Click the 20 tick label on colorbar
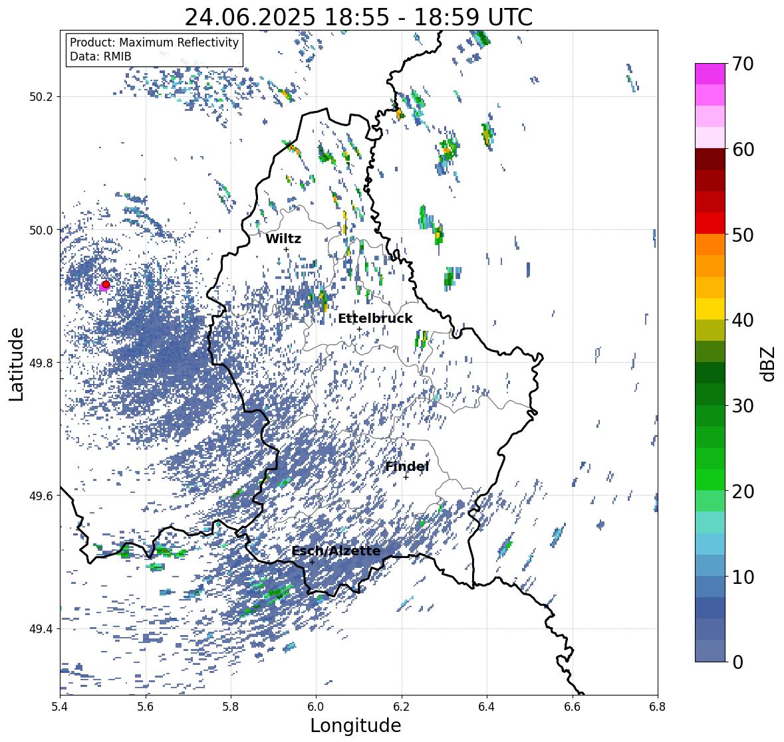Viewport: 784px width, 742px height. [x=743, y=492]
